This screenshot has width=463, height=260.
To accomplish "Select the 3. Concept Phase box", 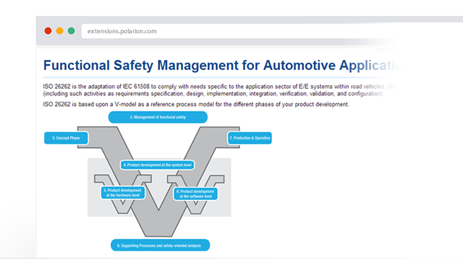I will [66, 138].
